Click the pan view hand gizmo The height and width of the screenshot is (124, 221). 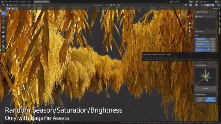pyautogui.click(x=190, y=28)
